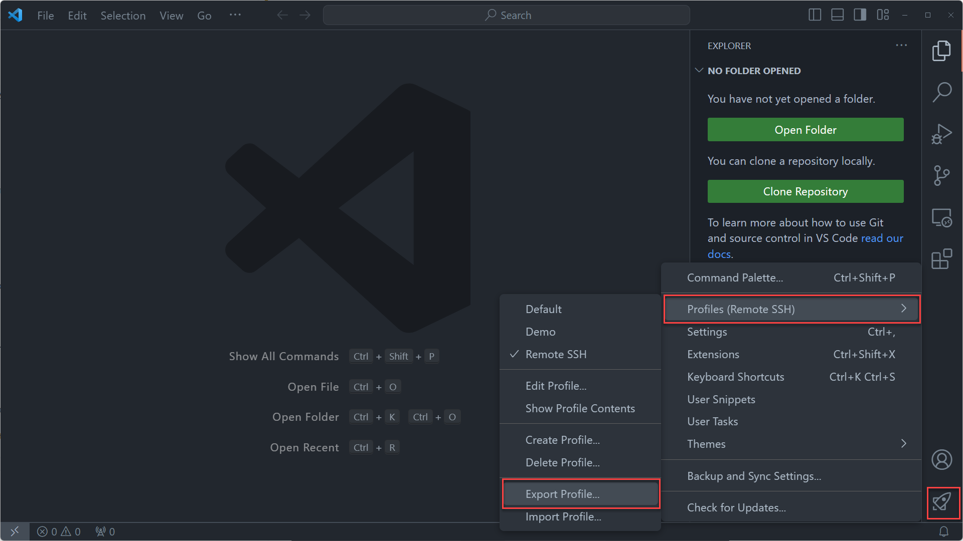This screenshot has width=963, height=541.
Task: Open the Extensions view icon
Action: click(x=942, y=259)
